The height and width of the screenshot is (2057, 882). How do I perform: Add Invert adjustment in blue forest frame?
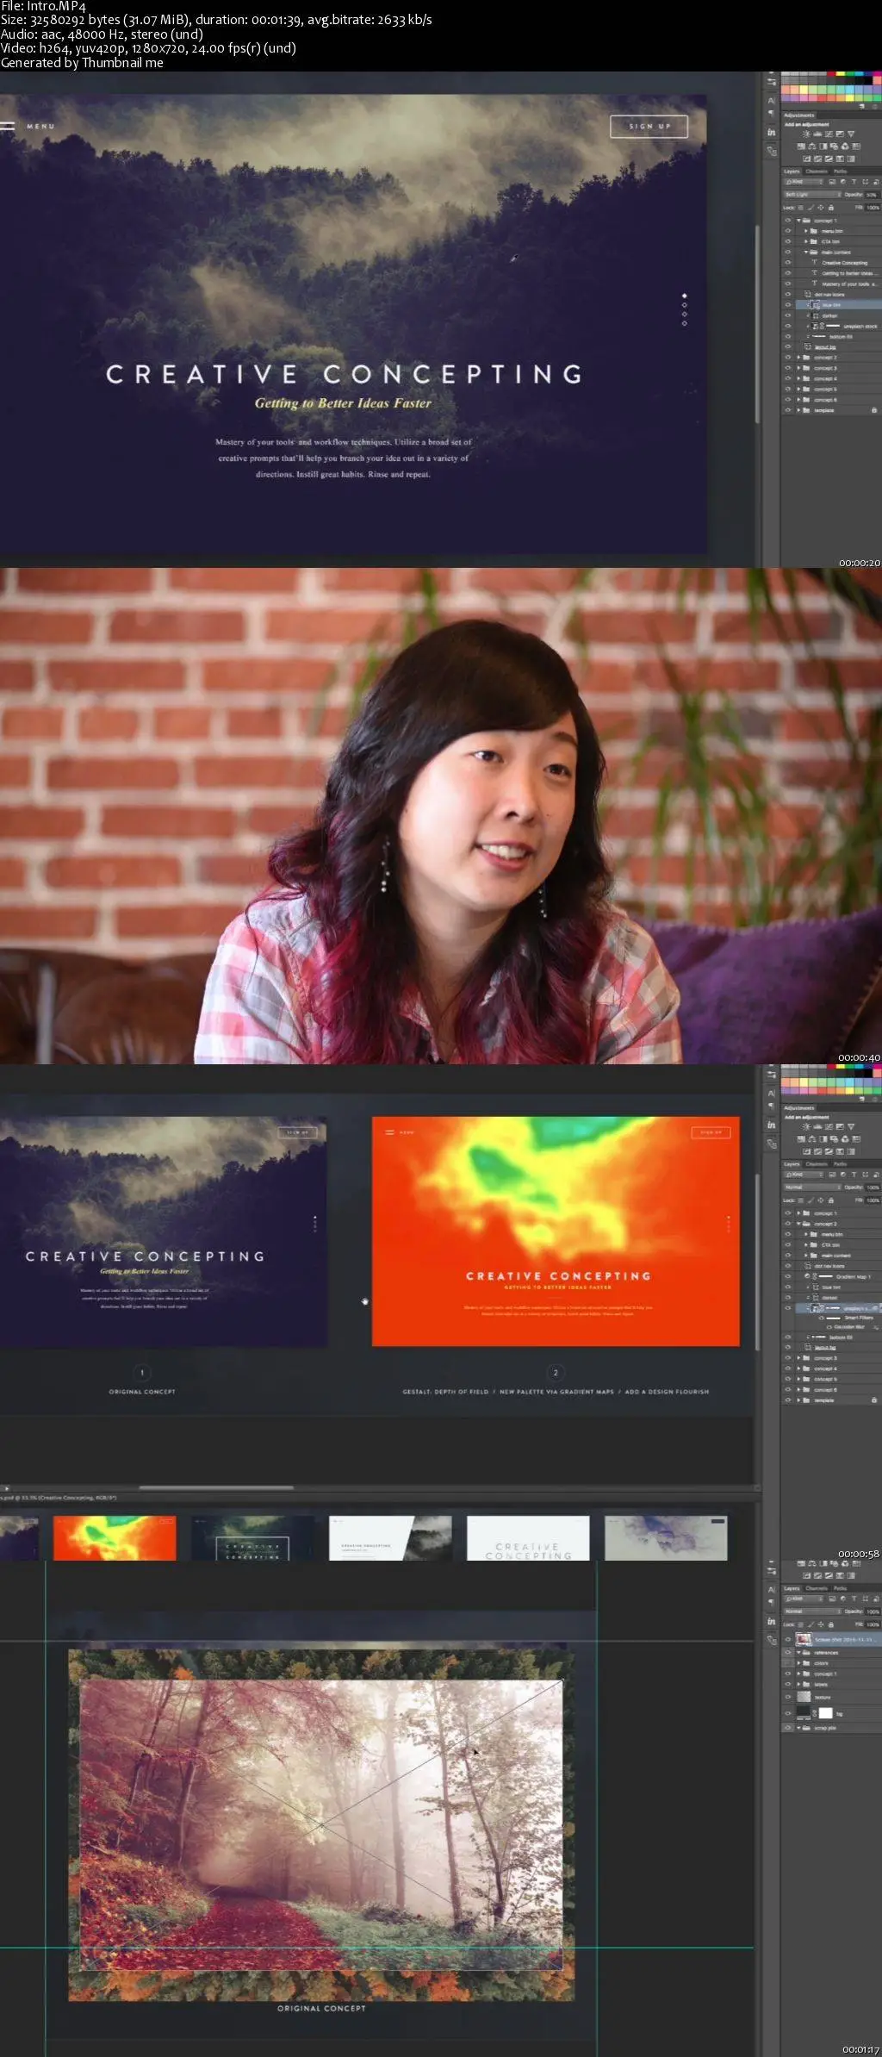(807, 159)
